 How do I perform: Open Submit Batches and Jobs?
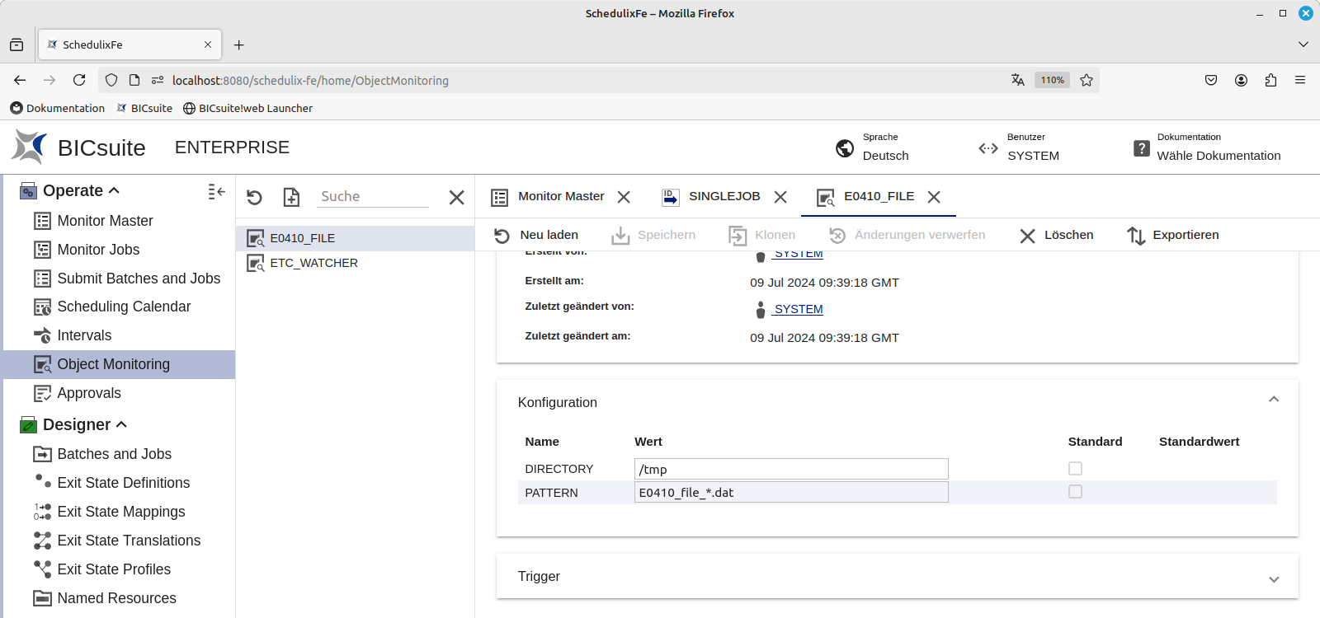[x=139, y=279]
